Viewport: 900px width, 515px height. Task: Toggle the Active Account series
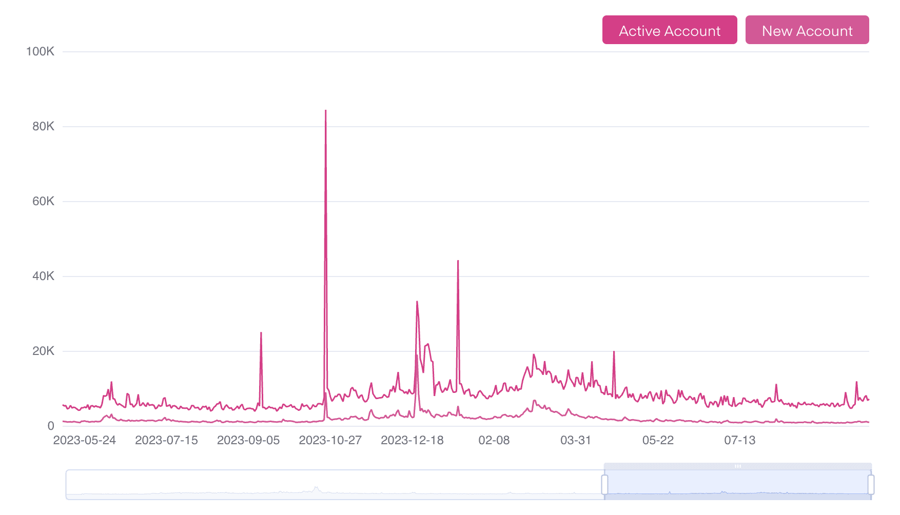pos(670,30)
